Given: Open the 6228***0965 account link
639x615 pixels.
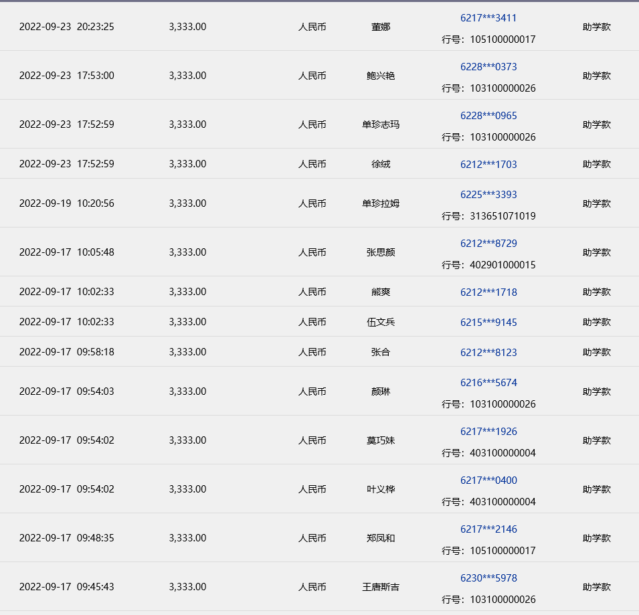Looking at the screenshot, I should tap(488, 116).
